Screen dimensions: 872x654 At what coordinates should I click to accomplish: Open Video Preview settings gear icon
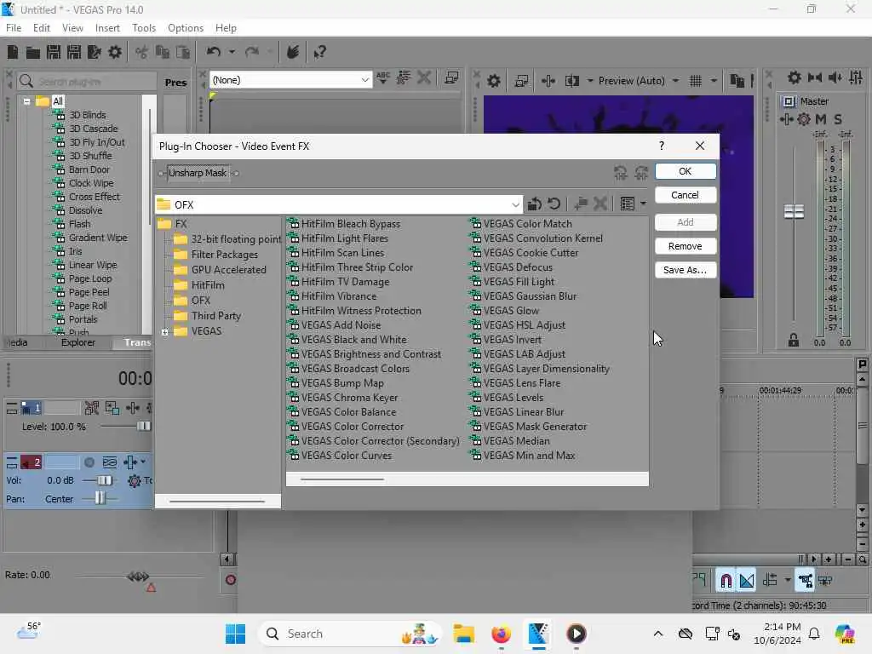coord(493,81)
